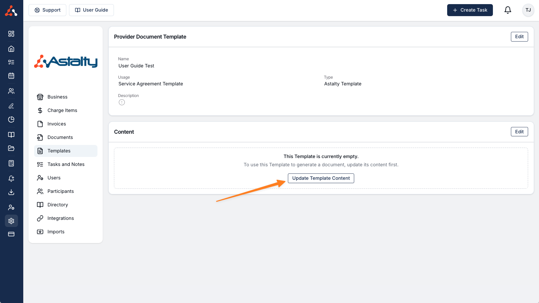This screenshot has height=303, width=539.
Task: Open the signature pen icon in left rail
Action: pos(11,106)
